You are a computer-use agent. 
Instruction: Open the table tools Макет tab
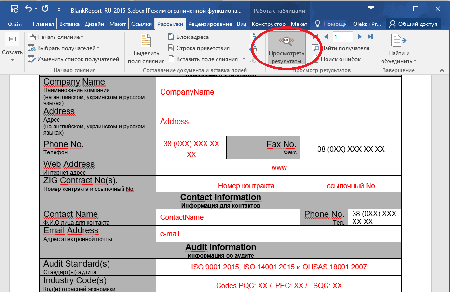point(299,24)
